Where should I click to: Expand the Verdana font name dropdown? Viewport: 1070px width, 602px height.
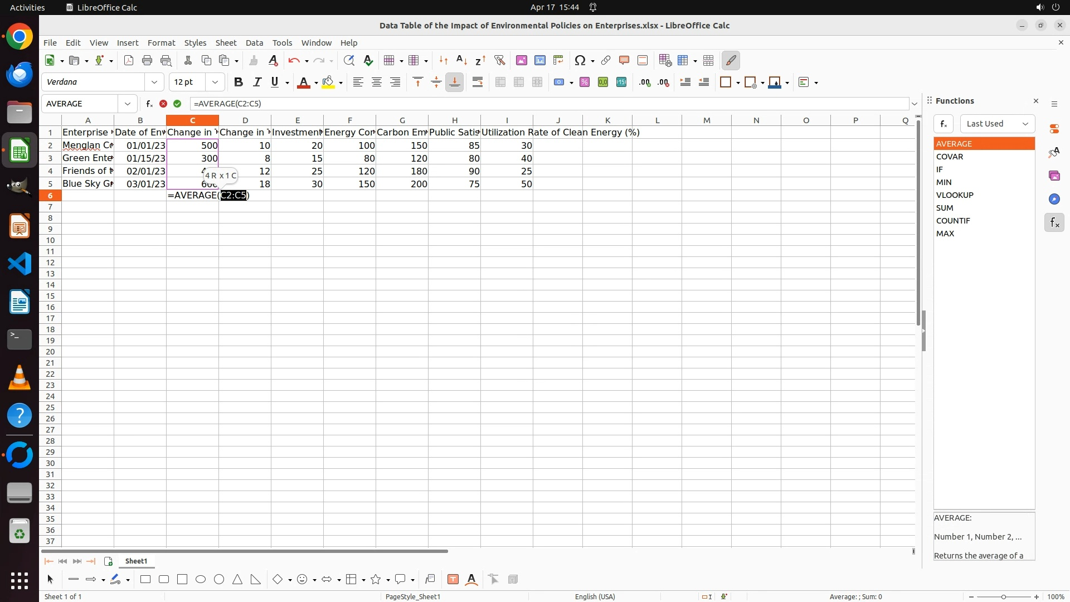[x=154, y=82]
